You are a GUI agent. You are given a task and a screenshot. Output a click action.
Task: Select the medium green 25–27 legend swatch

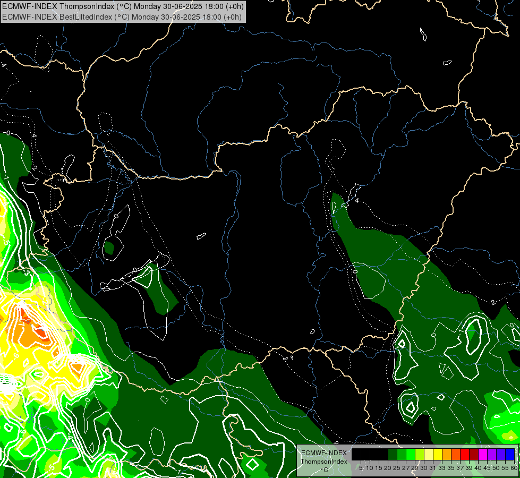coord(402,454)
